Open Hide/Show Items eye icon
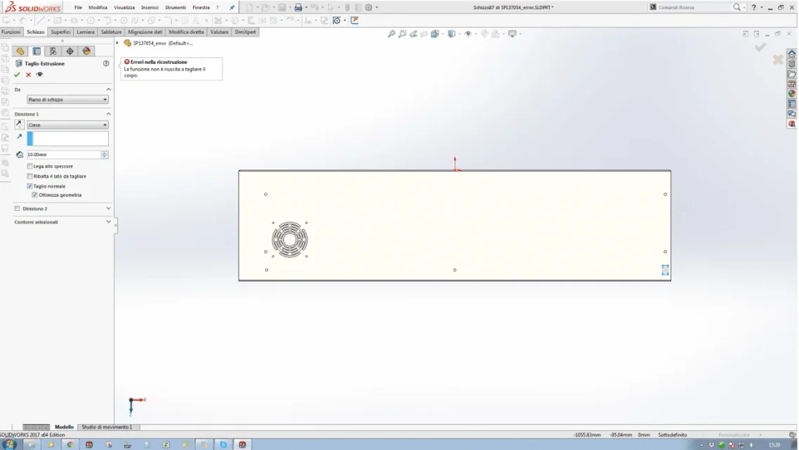 click(468, 34)
